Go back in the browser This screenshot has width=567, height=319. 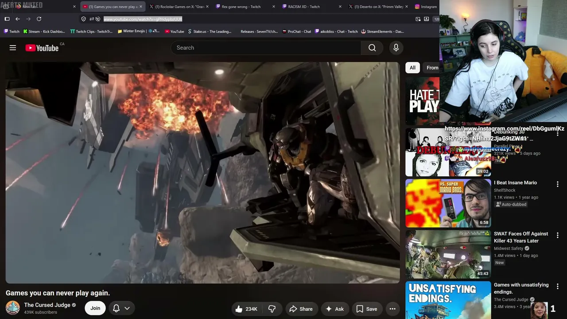tap(18, 19)
